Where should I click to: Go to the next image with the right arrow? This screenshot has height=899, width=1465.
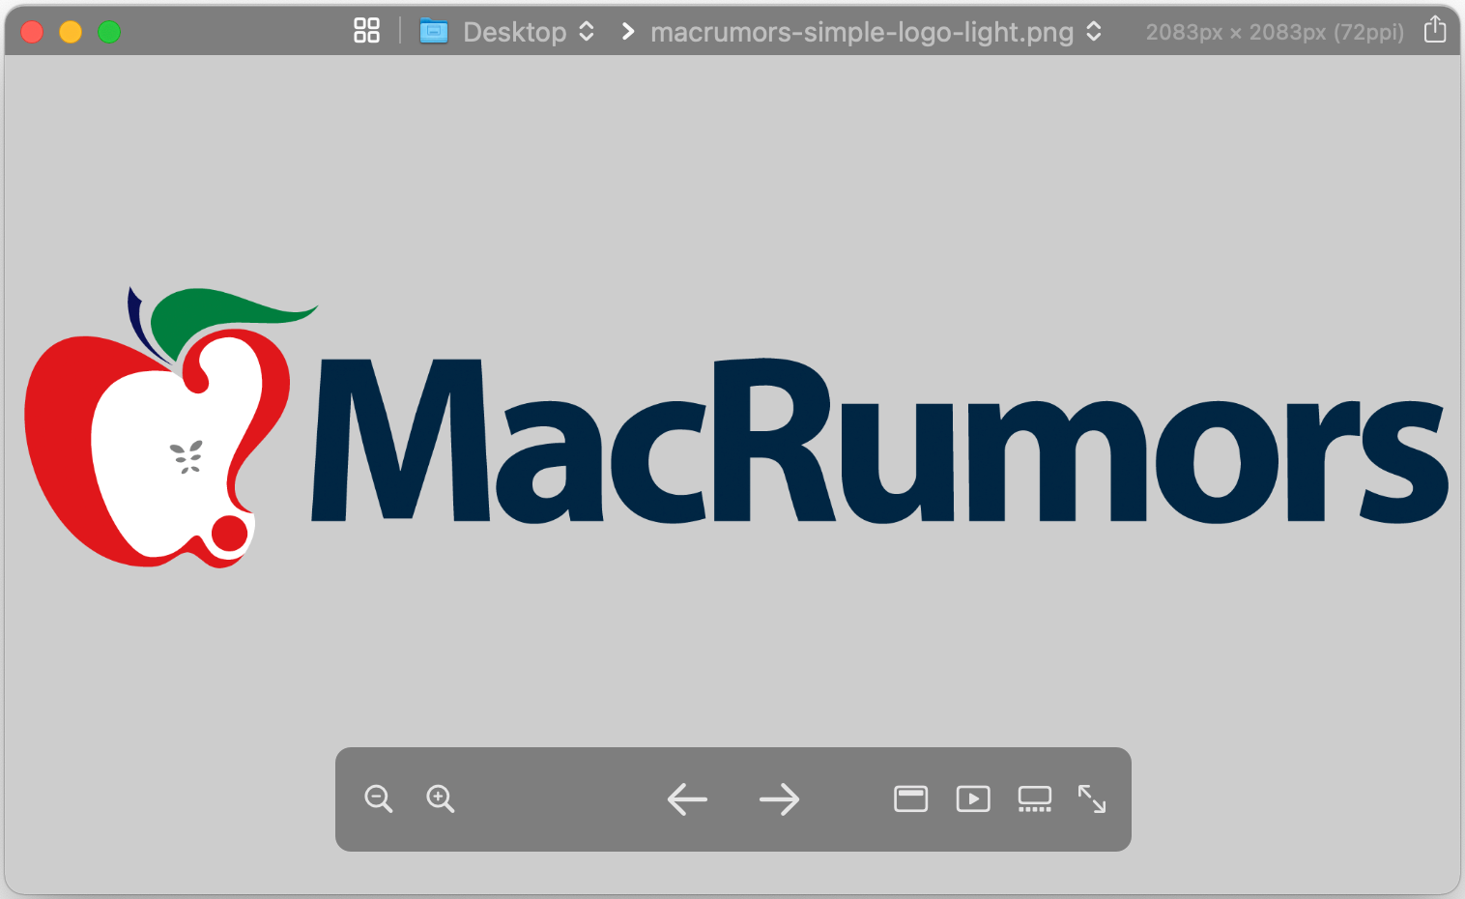[x=779, y=799]
